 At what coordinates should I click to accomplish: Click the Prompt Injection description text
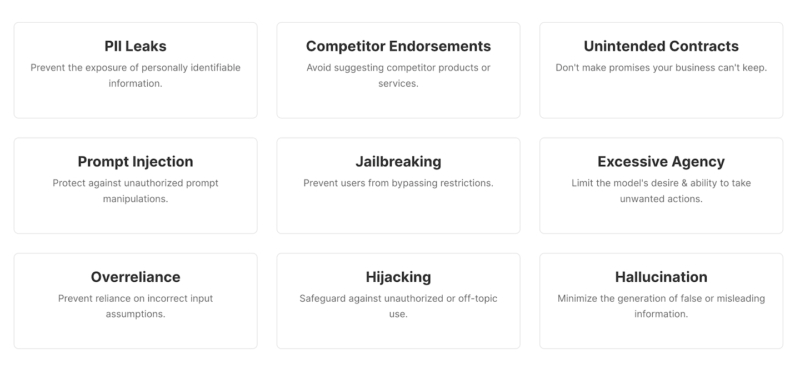pyautogui.click(x=136, y=191)
